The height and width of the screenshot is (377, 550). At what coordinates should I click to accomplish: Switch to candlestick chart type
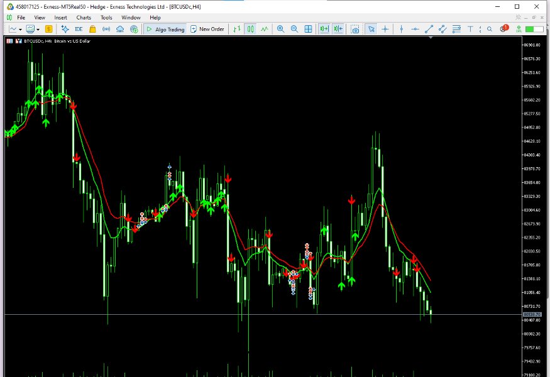click(x=250, y=29)
